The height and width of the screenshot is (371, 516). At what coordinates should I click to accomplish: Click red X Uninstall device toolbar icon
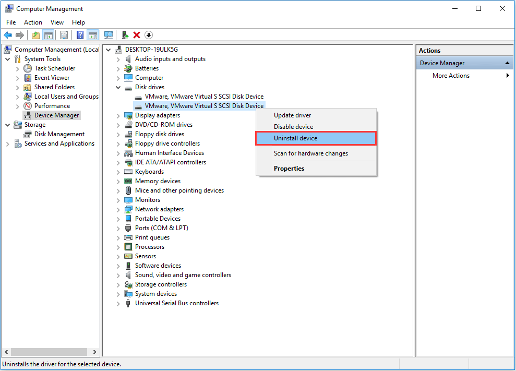pyautogui.click(x=137, y=35)
